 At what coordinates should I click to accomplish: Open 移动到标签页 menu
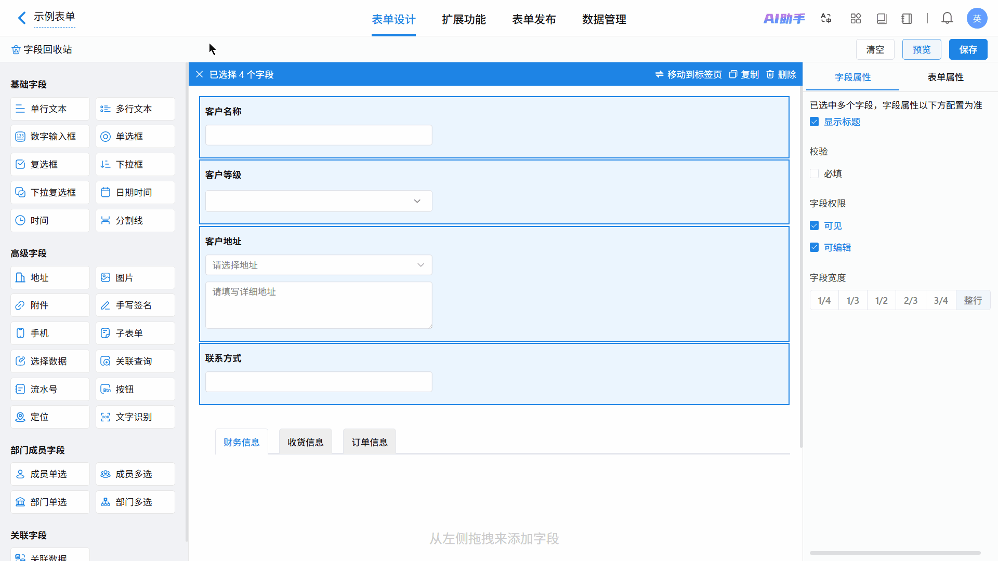pyautogui.click(x=688, y=74)
